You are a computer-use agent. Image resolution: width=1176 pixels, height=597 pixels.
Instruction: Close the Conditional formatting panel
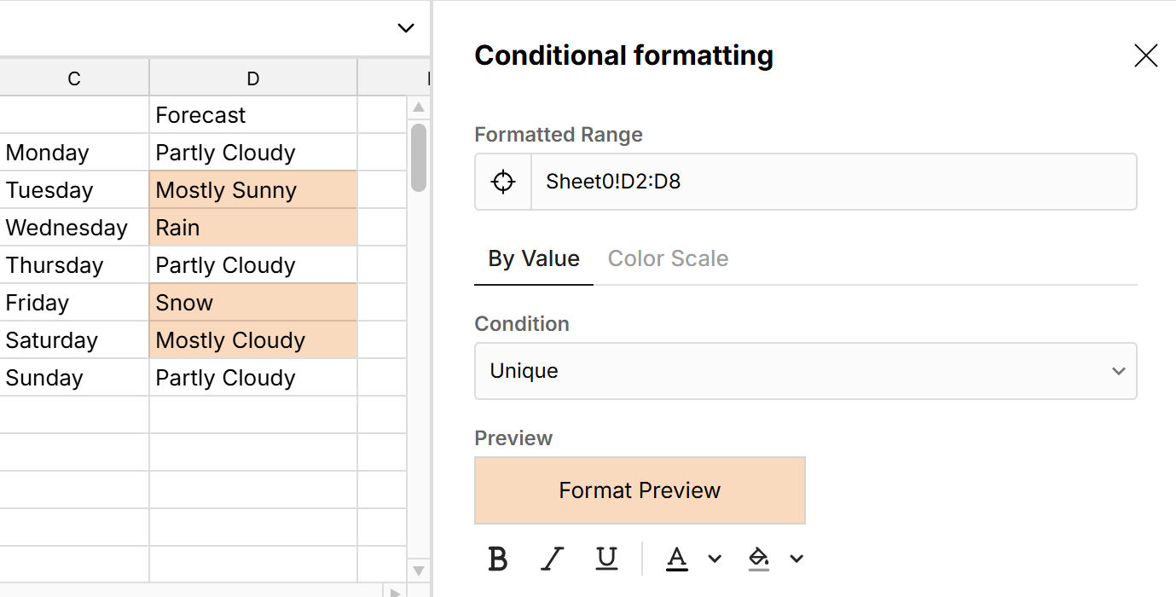tap(1145, 55)
